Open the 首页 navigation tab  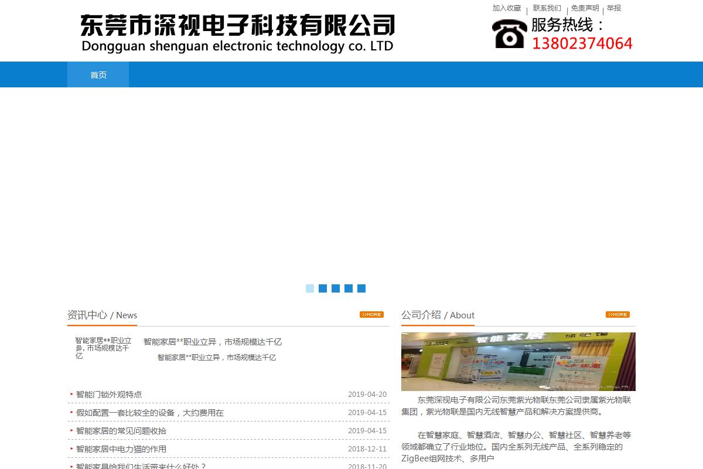(98, 74)
